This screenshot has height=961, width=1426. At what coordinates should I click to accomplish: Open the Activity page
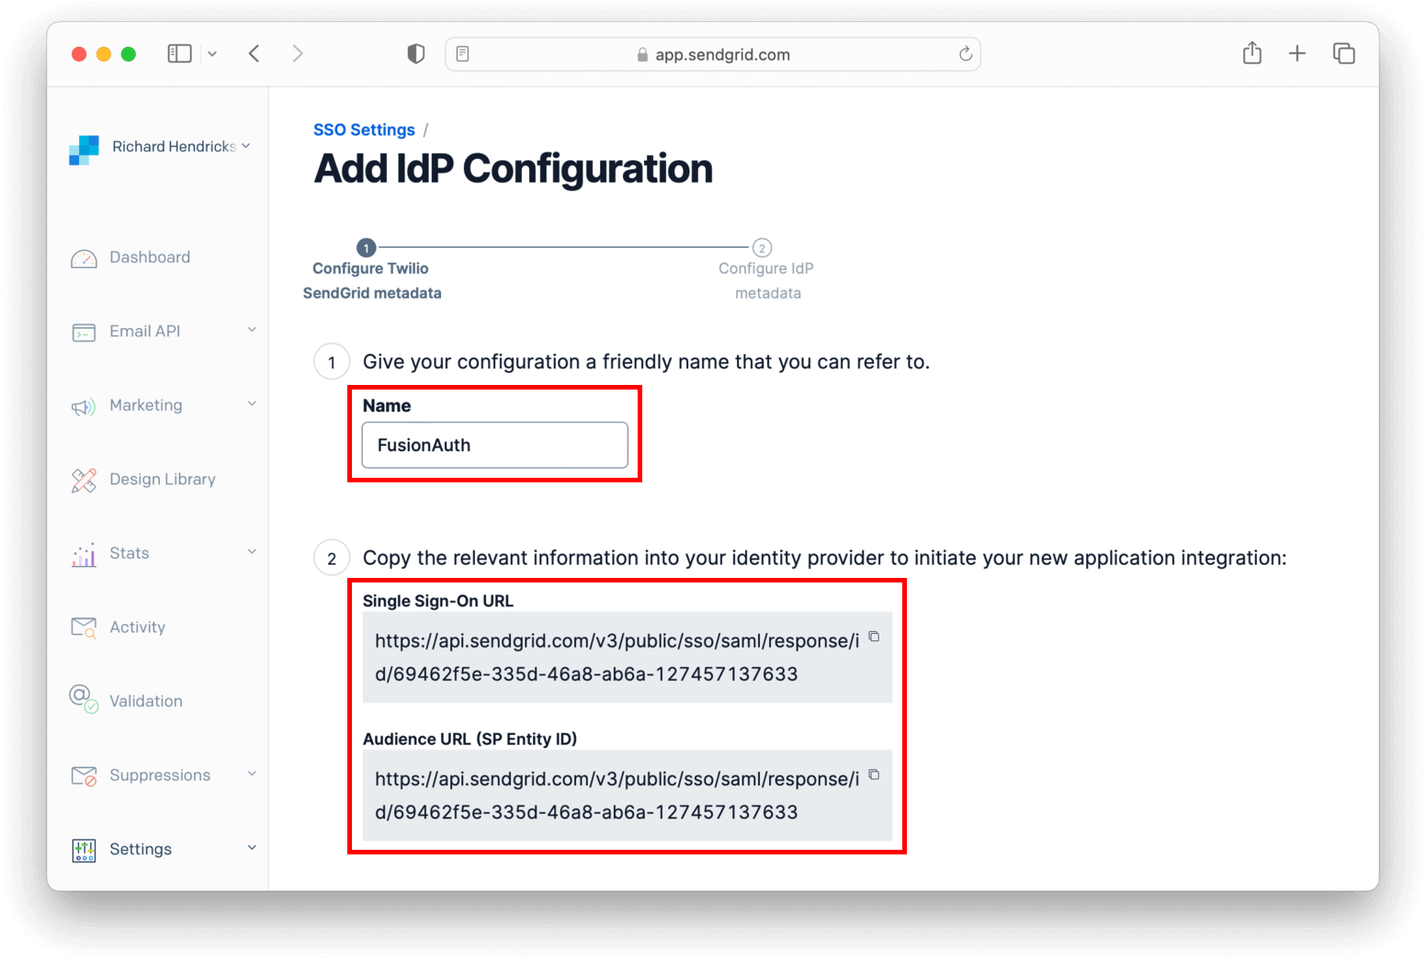click(x=138, y=627)
